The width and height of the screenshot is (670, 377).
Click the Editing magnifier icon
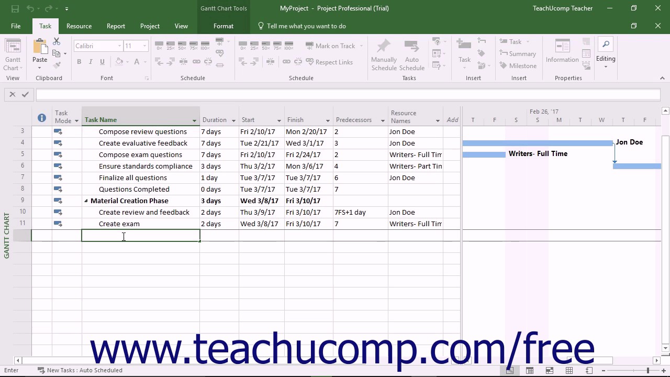pyautogui.click(x=606, y=45)
